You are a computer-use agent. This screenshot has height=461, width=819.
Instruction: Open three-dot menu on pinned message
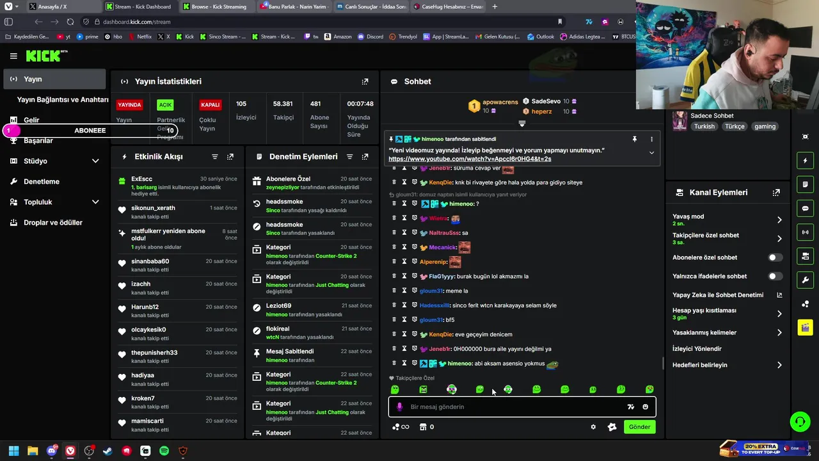651,139
